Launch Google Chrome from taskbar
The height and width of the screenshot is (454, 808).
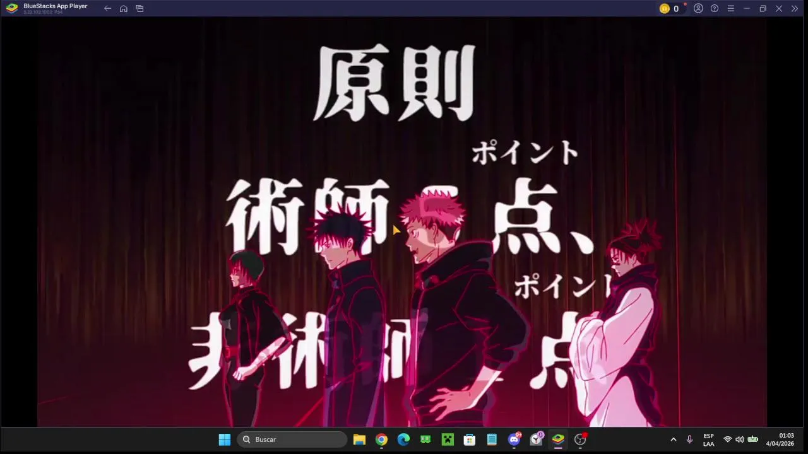click(x=381, y=439)
